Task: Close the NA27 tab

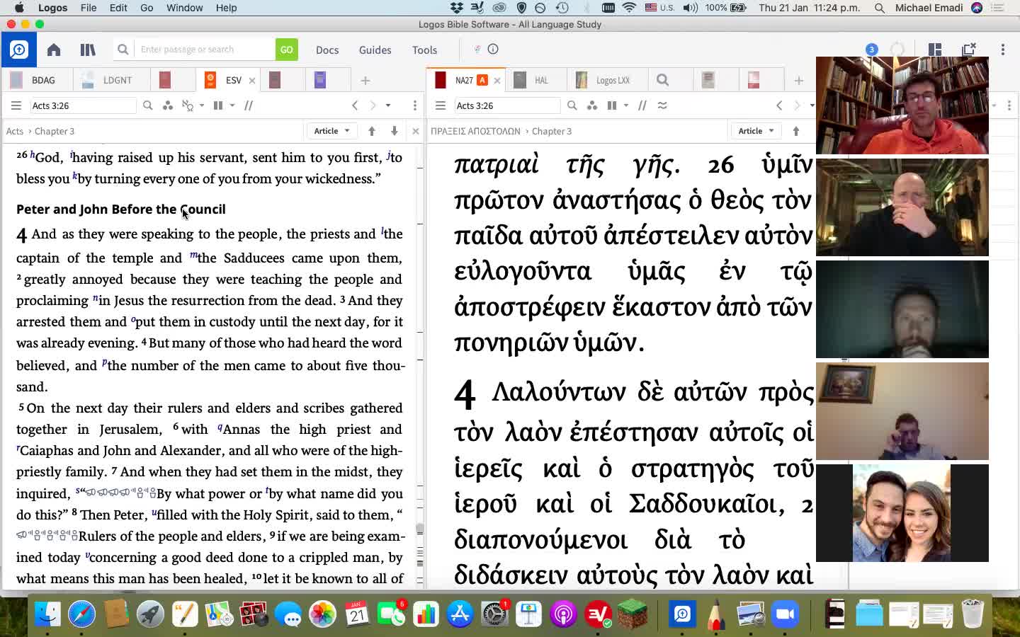Action: (x=497, y=80)
